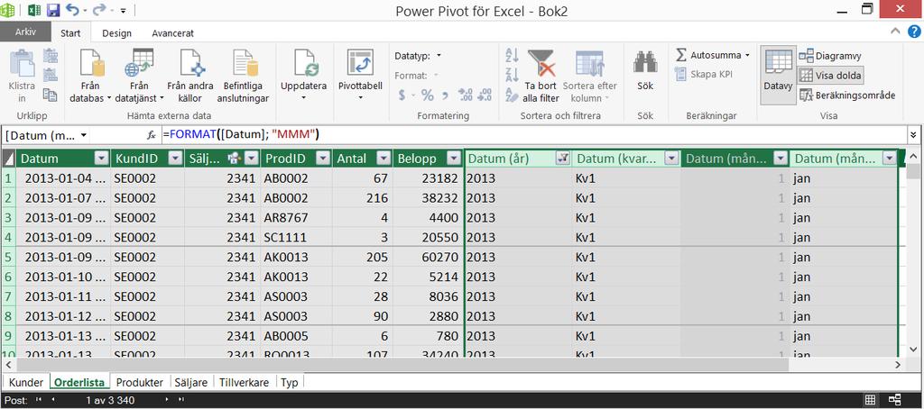The width and height of the screenshot is (924, 409).
Task: Open ProdID column filter dropdown
Action: point(324,159)
